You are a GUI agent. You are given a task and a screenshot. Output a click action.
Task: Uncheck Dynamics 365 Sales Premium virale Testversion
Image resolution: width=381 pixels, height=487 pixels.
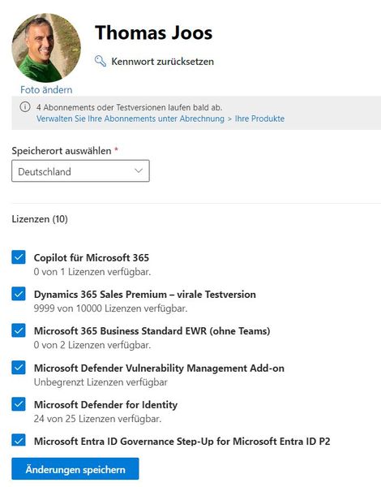pos(19,294)
